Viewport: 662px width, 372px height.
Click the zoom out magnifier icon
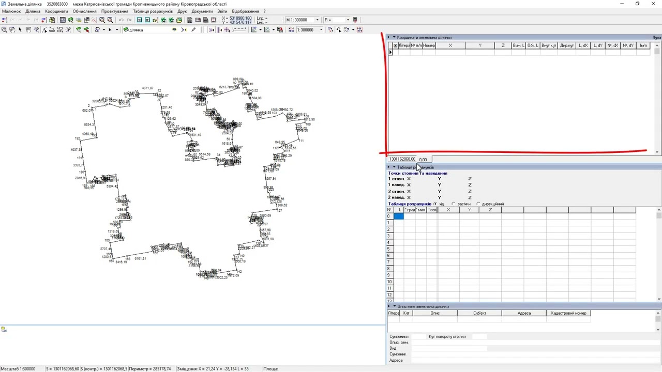click(x=102, y=20)
